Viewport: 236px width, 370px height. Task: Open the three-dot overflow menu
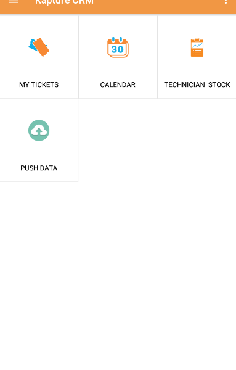pos(226,2)
